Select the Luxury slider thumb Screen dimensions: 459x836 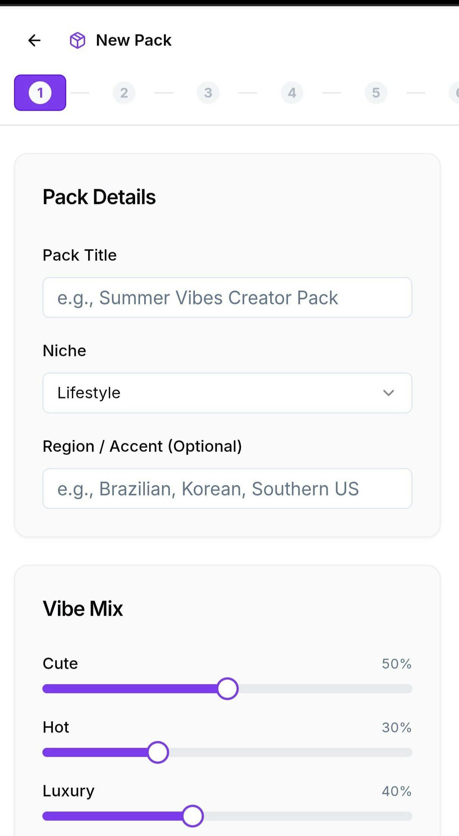(x=193, y=816)
